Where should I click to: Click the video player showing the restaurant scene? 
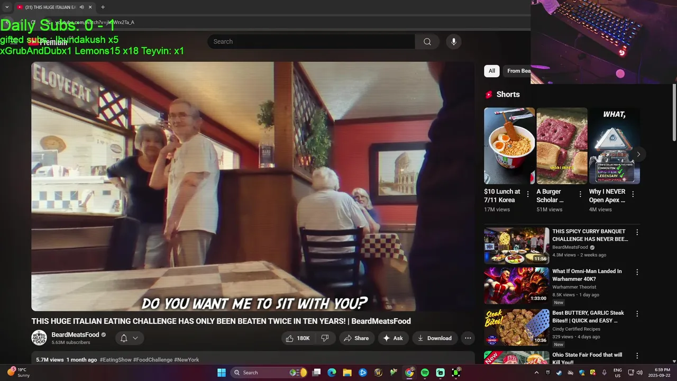coord(253,186)
